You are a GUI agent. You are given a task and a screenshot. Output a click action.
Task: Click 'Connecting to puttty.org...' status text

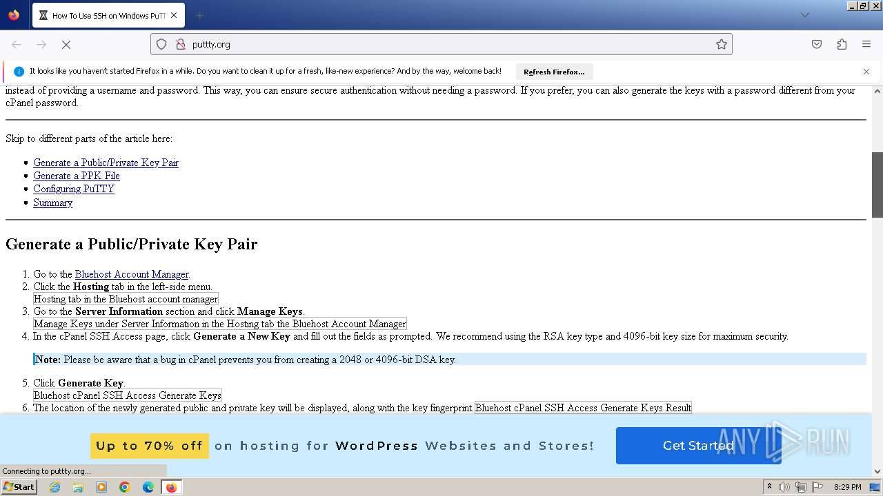47,471
